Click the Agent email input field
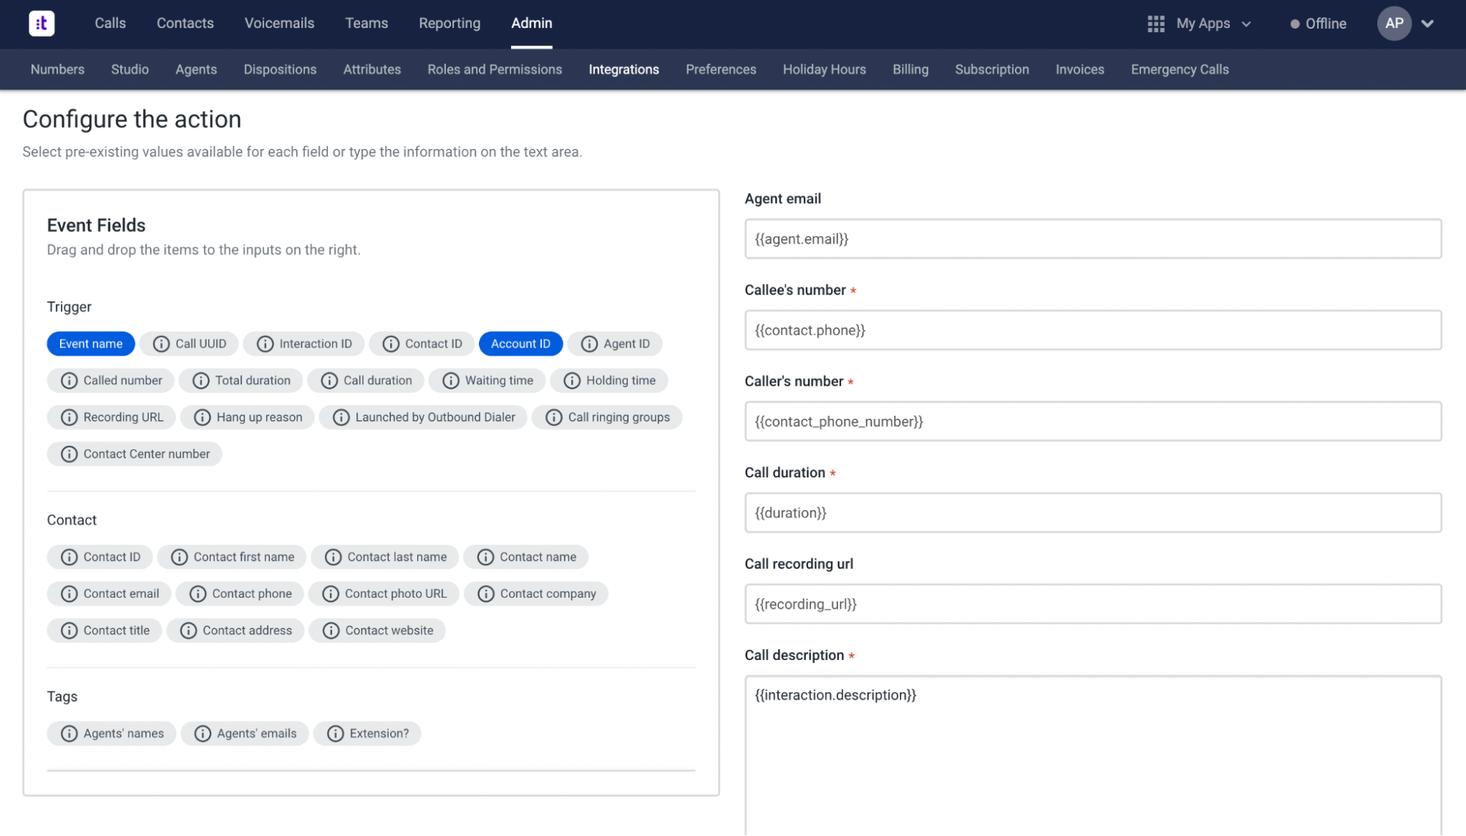Viewport: 1466px width, 836px height. tap(1093, 239)
